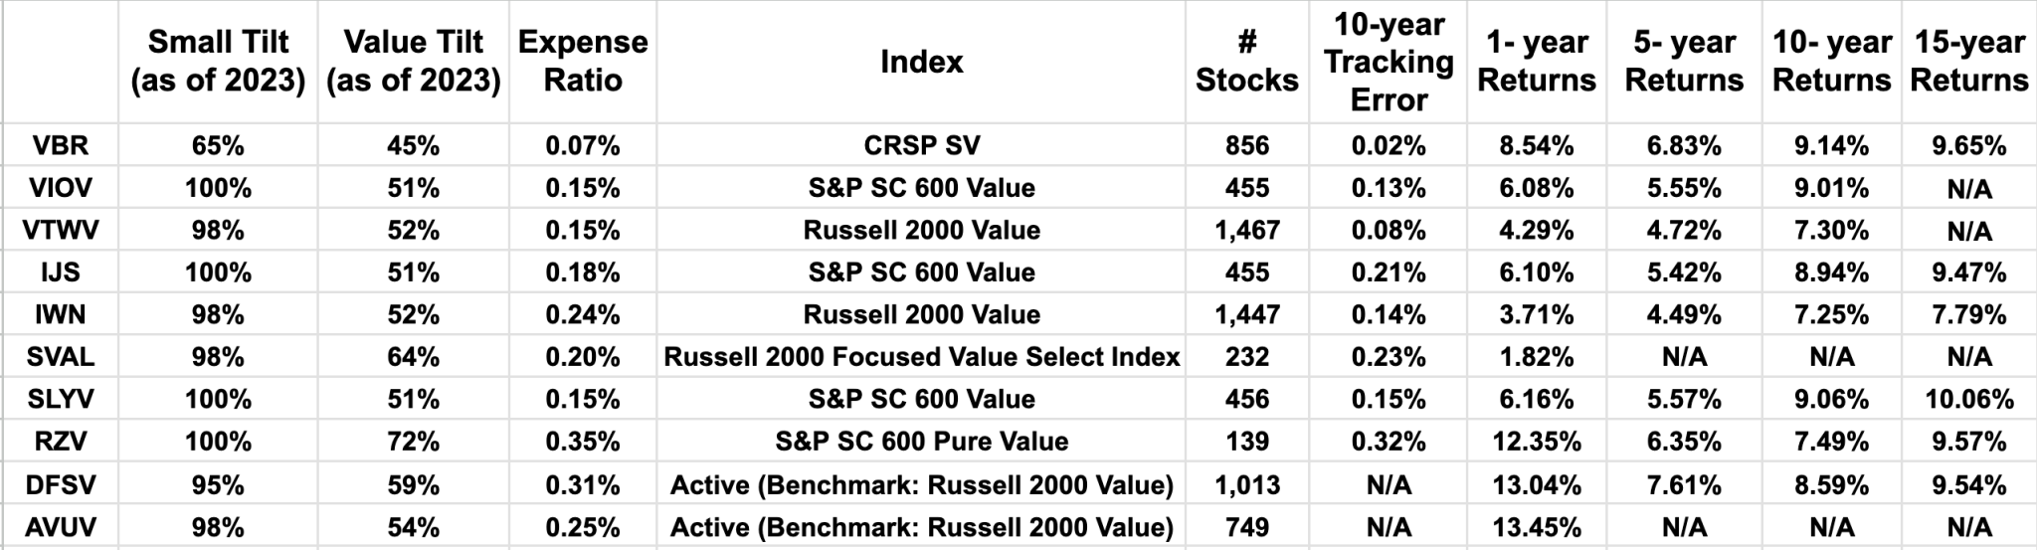Screen dimensions: 2037x550
Task: Click the AVUV ticker cell
Action: coord(60,526)
